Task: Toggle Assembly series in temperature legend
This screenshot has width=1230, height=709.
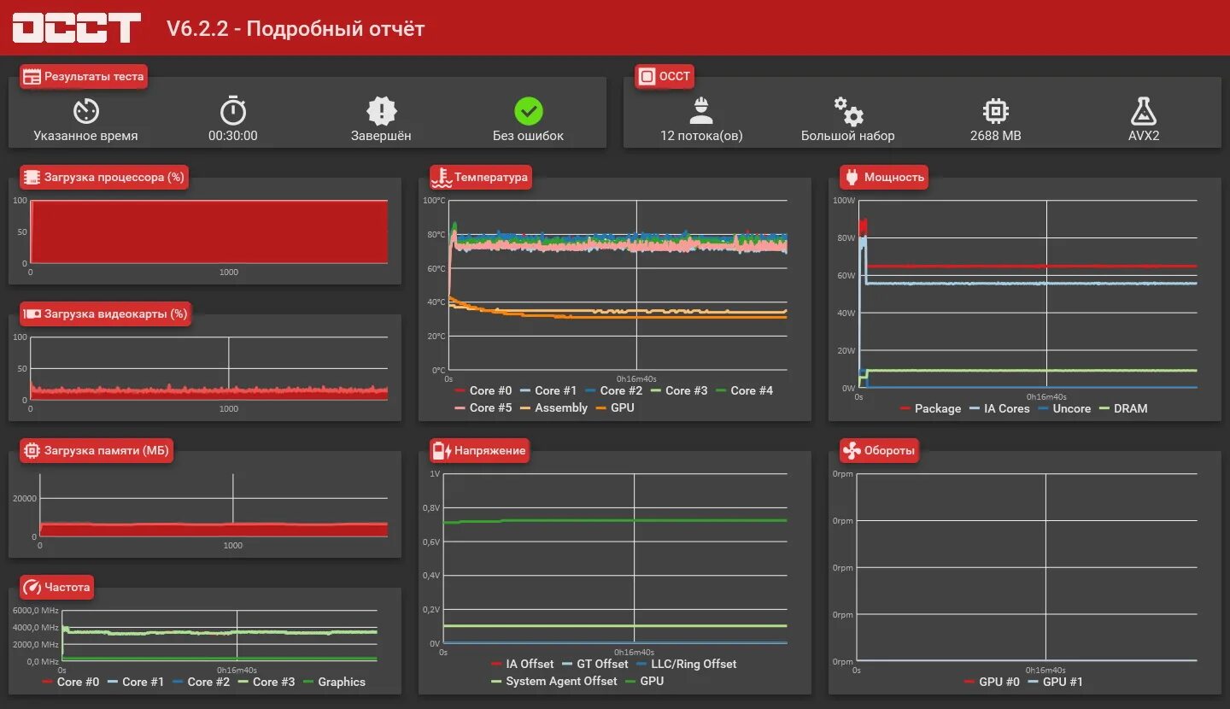Action: click(553, 407)
